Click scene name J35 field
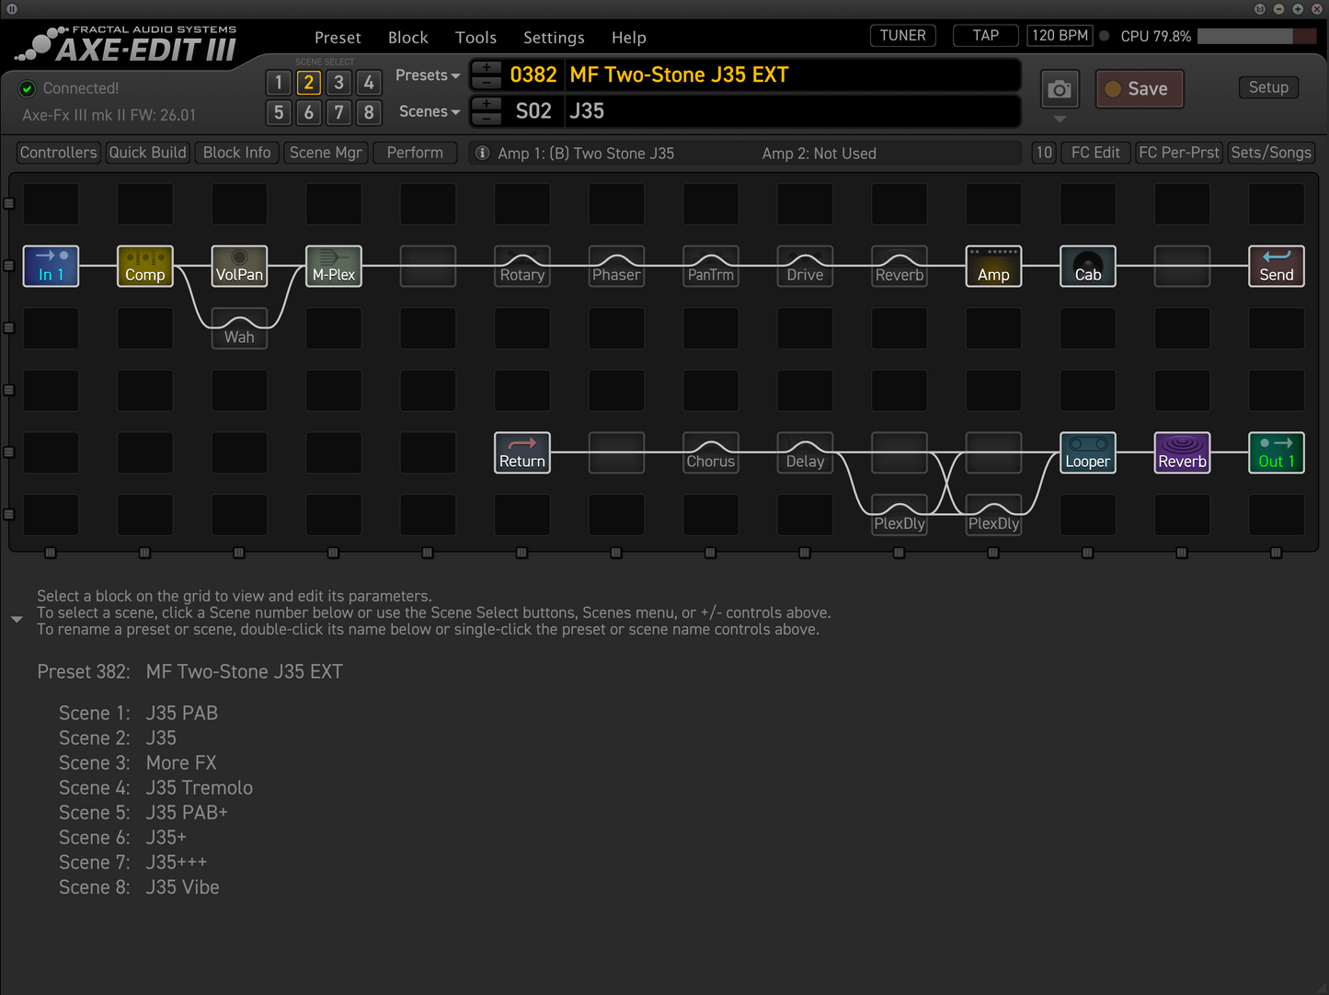This screenshot has width=1329, height=995. point(793,111)
